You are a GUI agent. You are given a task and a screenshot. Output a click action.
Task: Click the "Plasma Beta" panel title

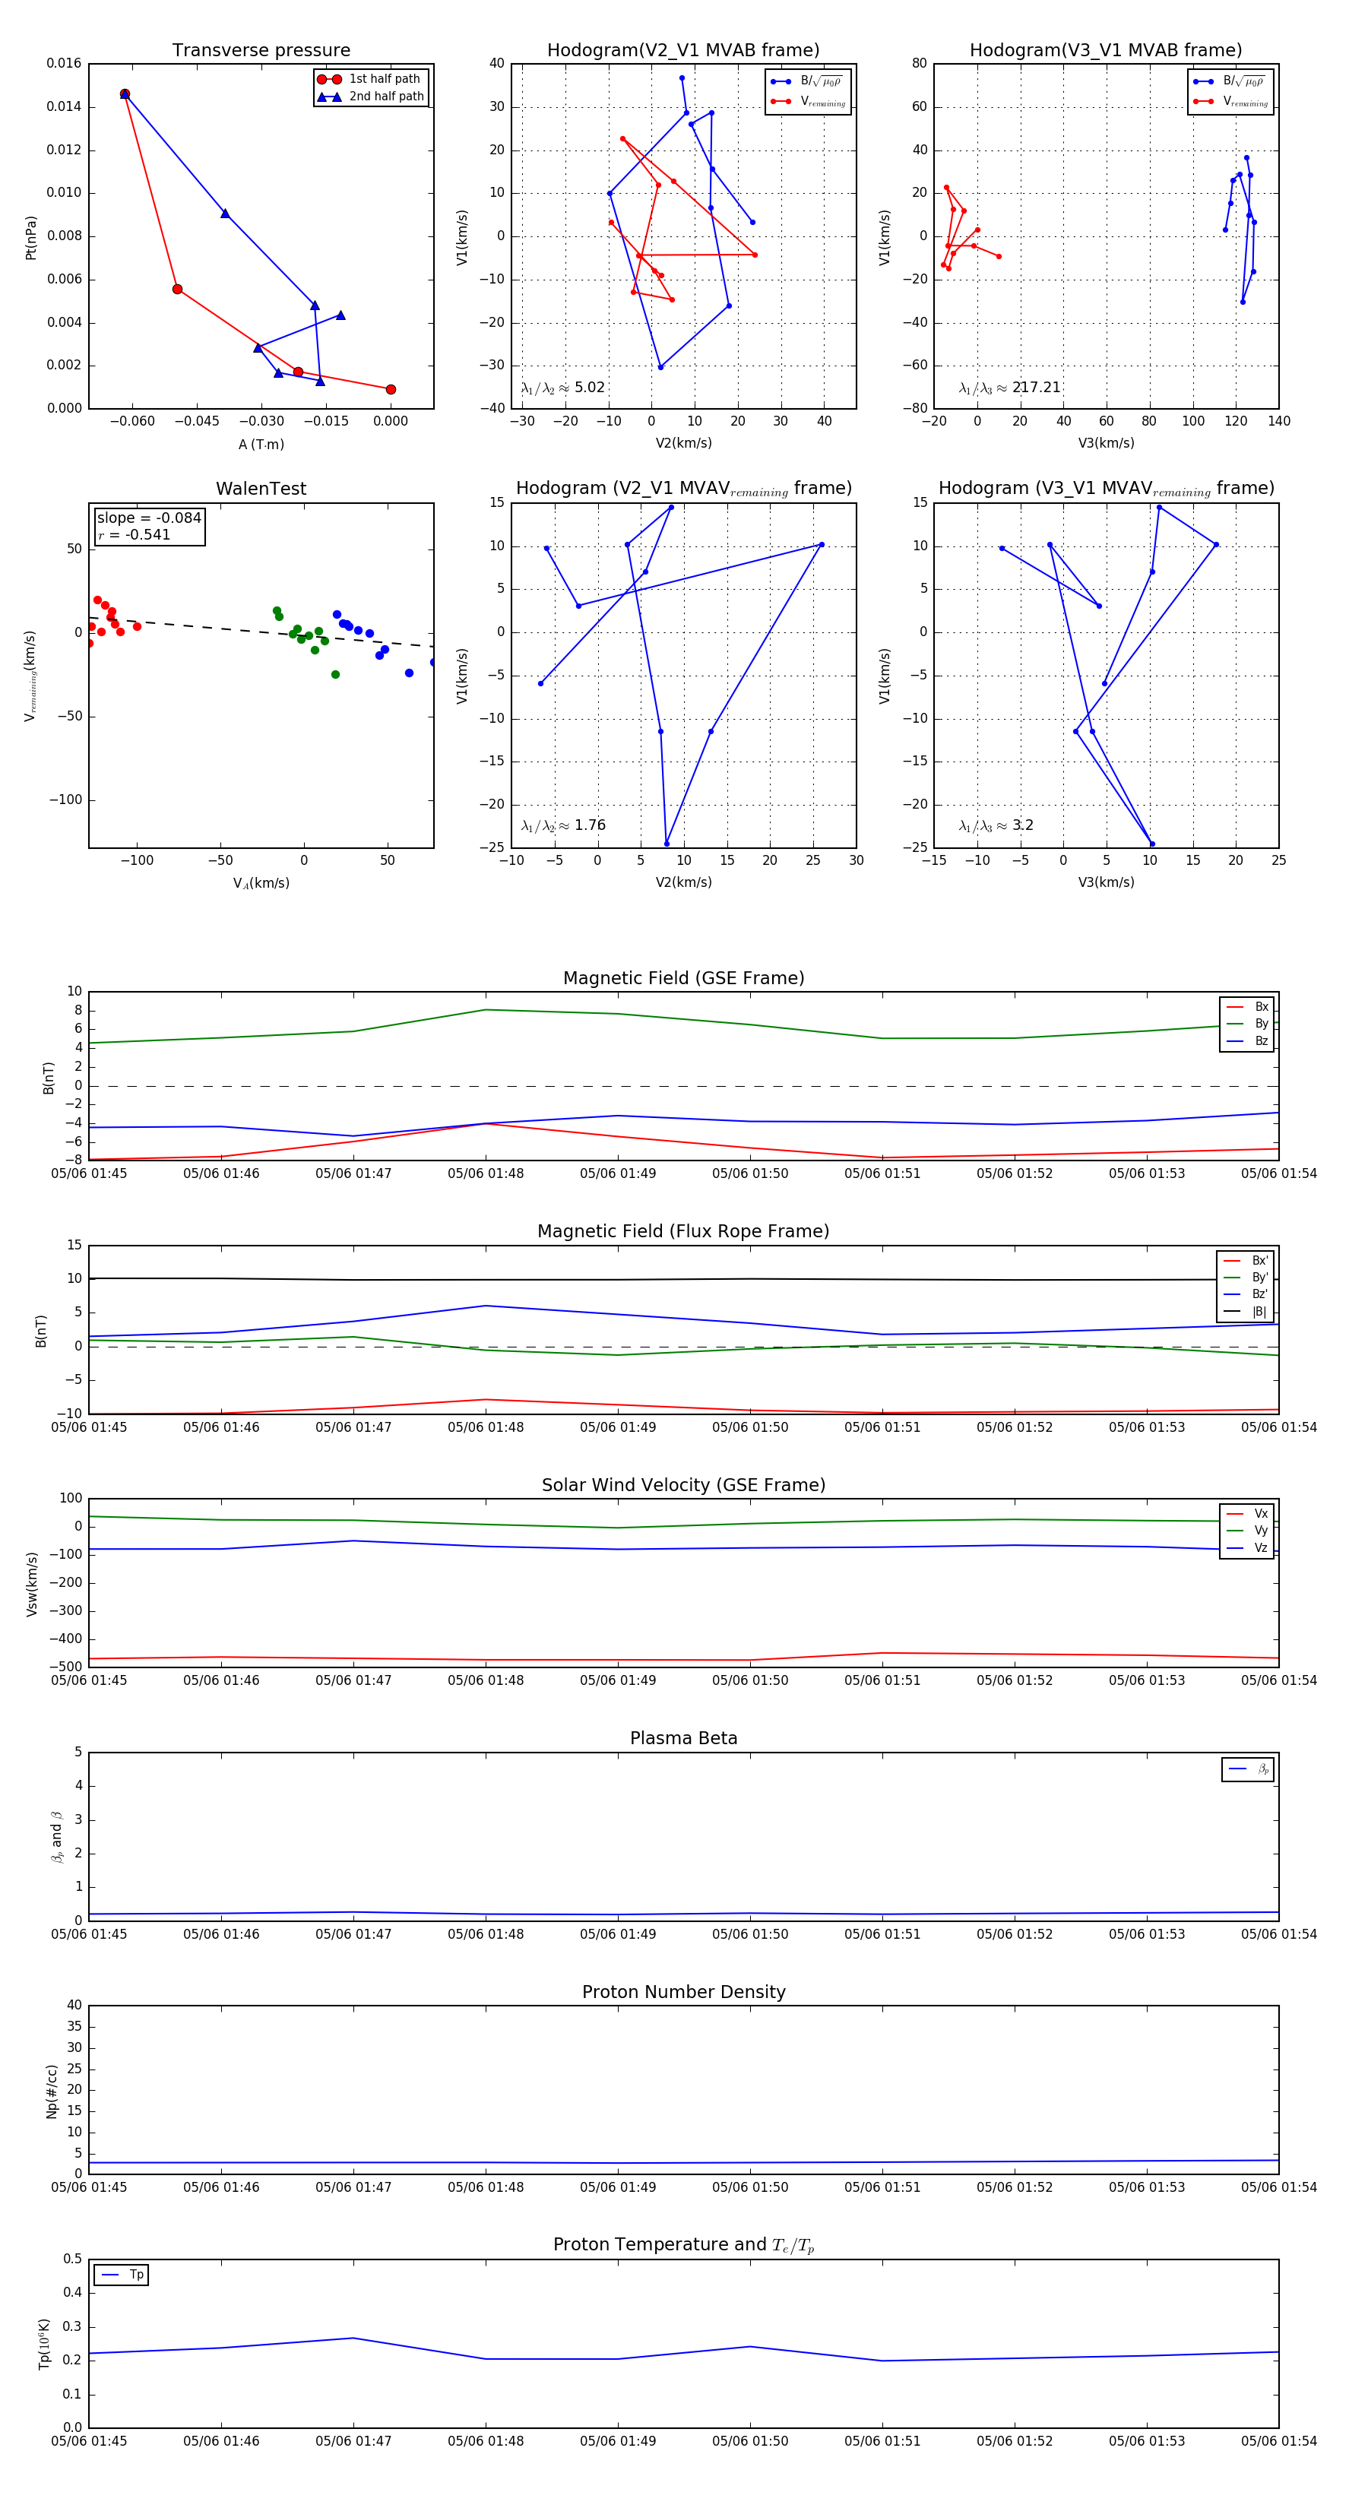coord(683,1738)
